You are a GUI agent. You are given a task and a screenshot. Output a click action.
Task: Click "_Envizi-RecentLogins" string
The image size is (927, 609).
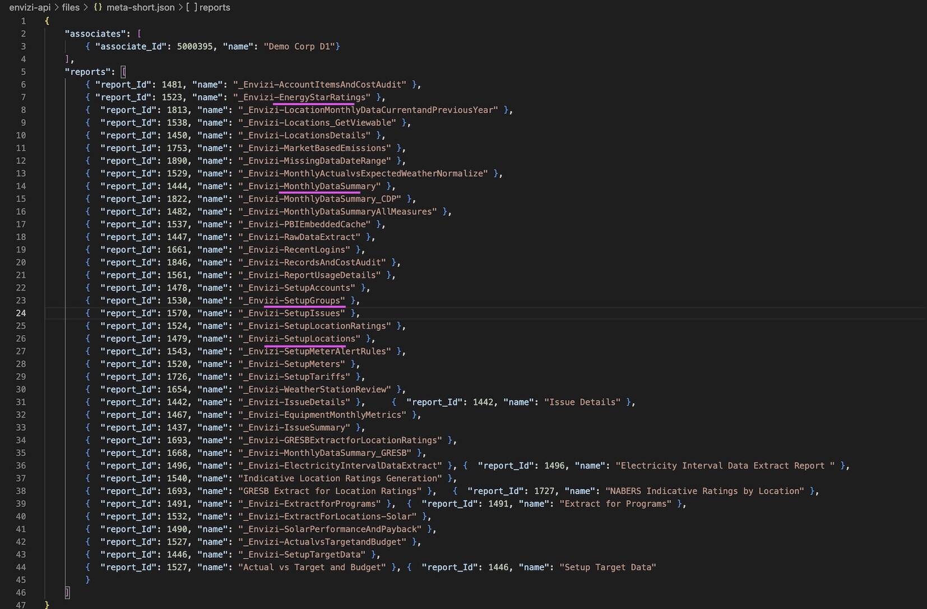[294, 250]
